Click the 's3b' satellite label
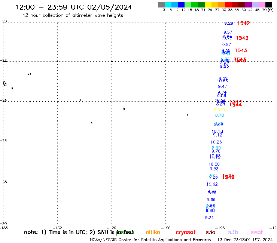Viewport: 277px width, 243px height. pyautogui.click(x=233, y=232)
